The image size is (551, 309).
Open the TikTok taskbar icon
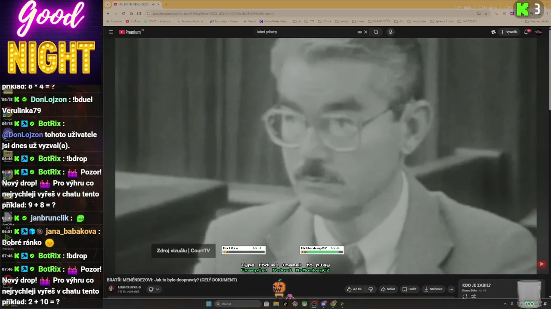tap(285, 304)
